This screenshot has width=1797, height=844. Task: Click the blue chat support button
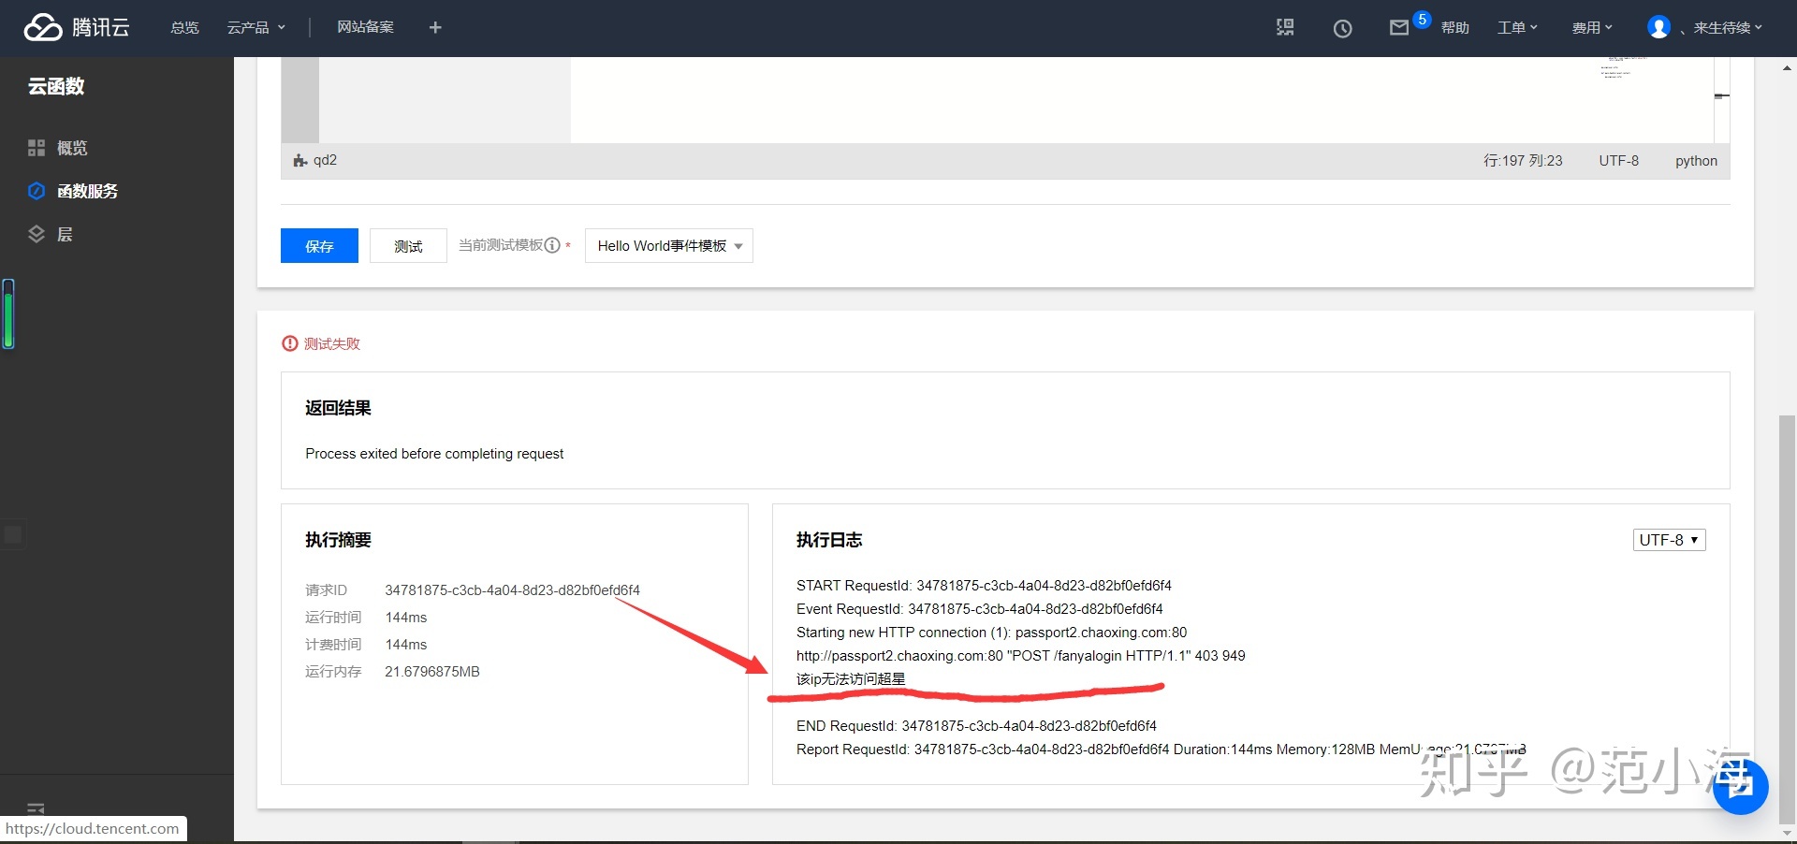click(x=1741, y=786)
